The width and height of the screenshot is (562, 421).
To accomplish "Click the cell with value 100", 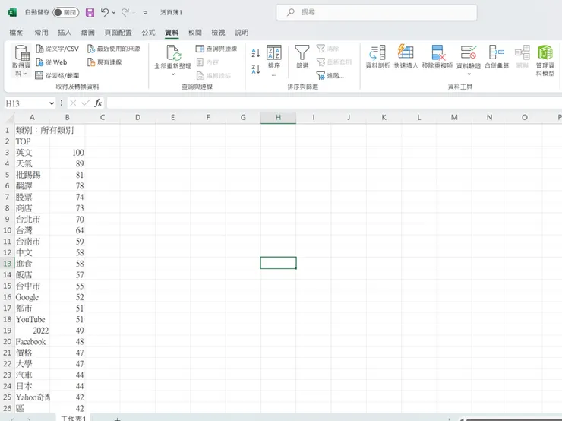I will [67, 153].
